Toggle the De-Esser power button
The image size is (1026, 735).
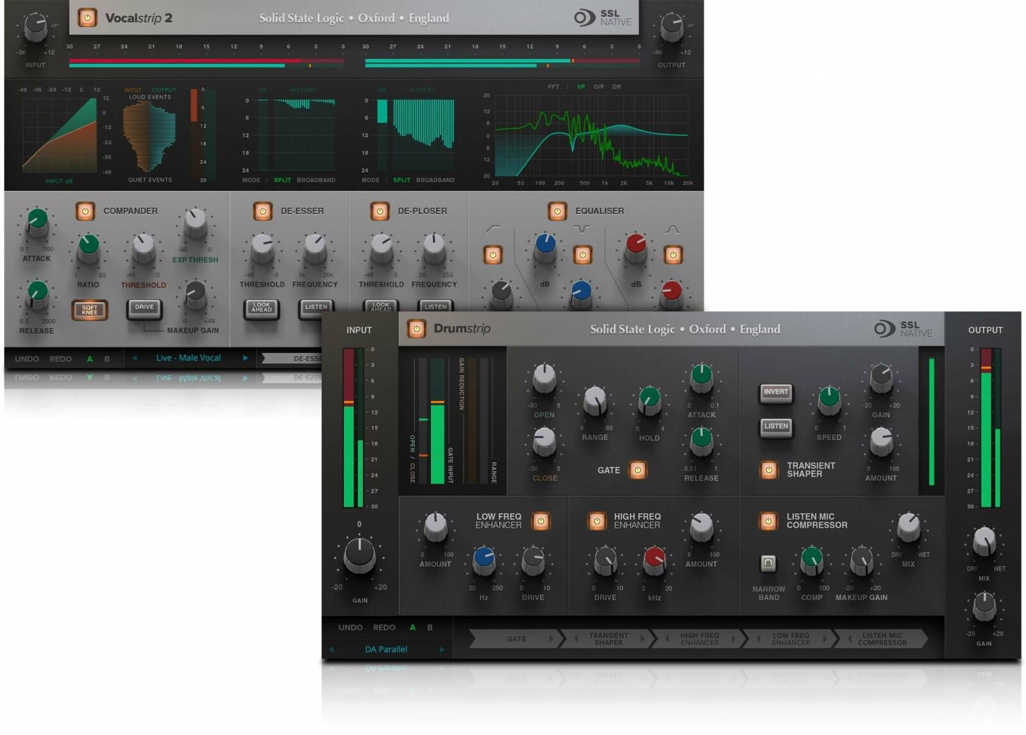click(262, 211)
